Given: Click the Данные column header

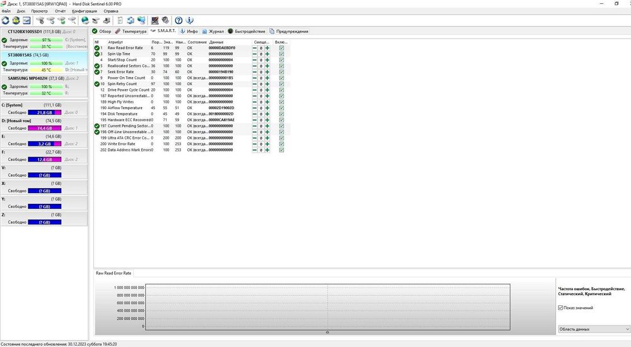Looking at the screenshot, I should point(216,42).
